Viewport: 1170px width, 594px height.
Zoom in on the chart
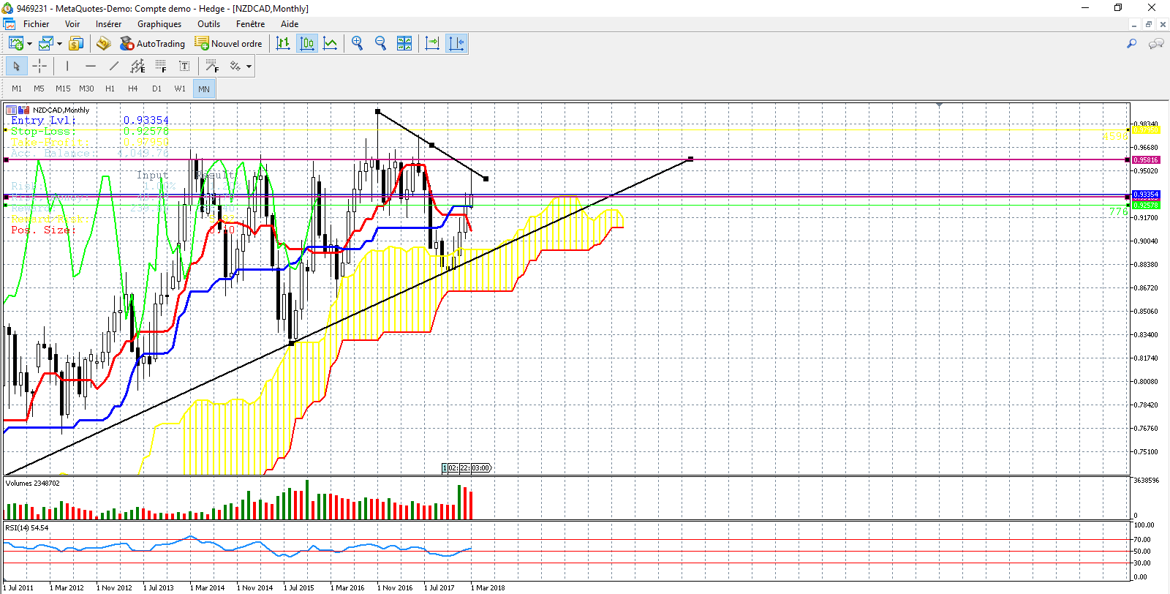(x=357, y=44)
